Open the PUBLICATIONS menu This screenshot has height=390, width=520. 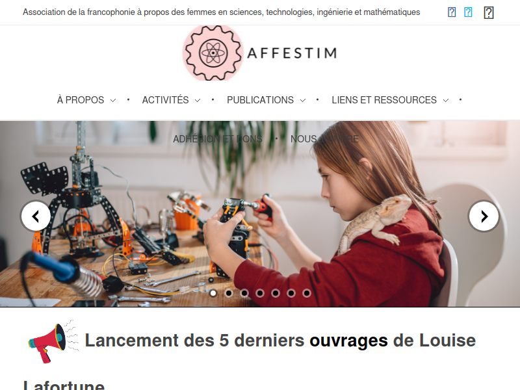[261, 100]
